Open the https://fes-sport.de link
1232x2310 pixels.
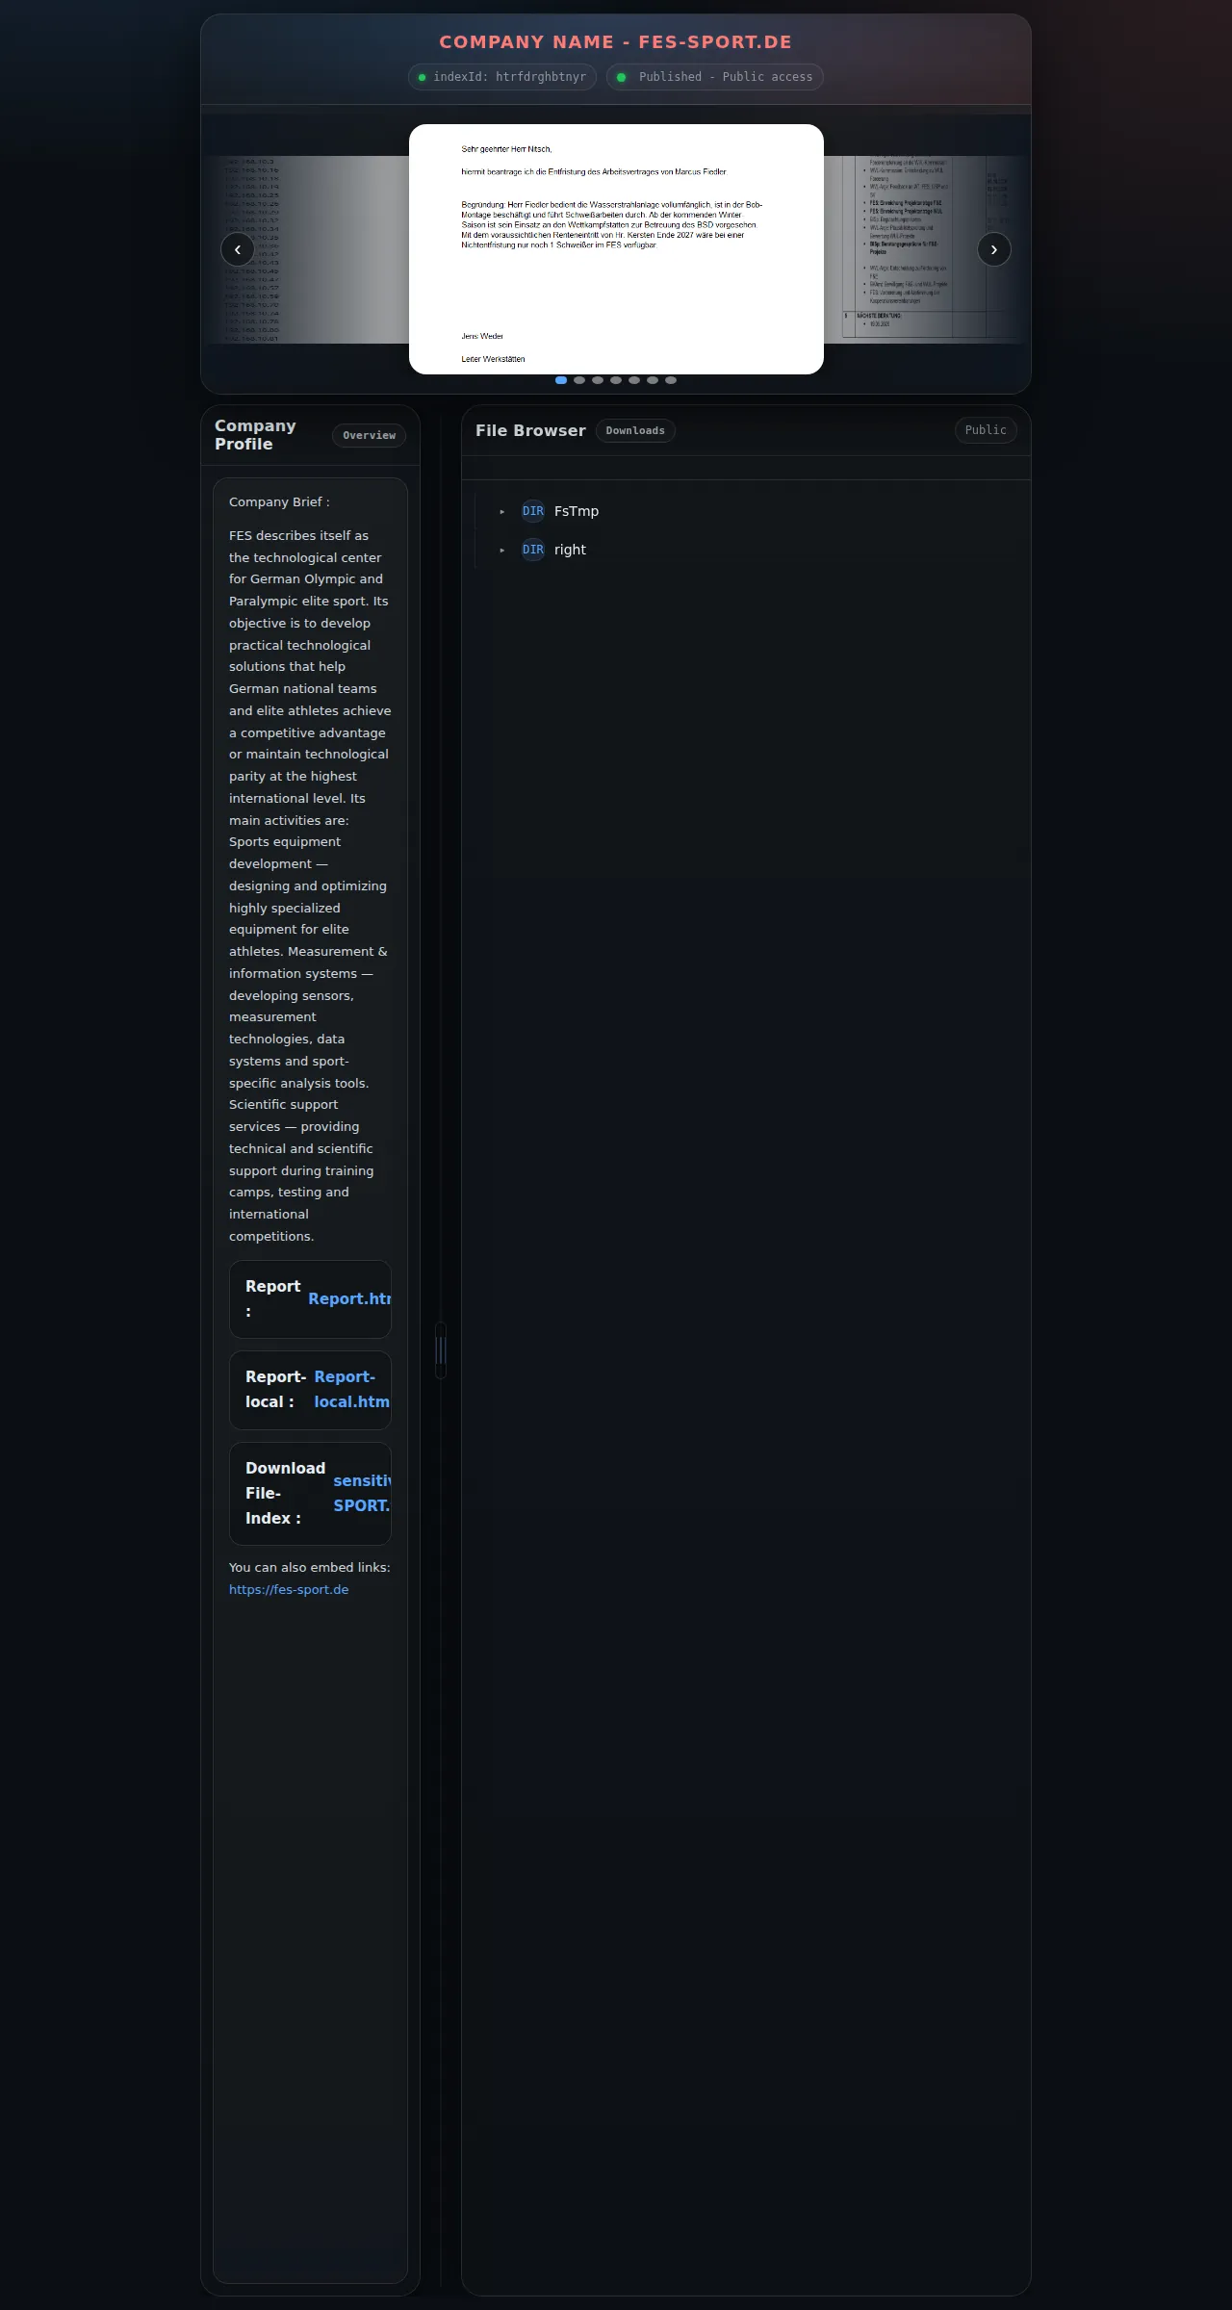pyautogui.click(x=289, y=1589)
